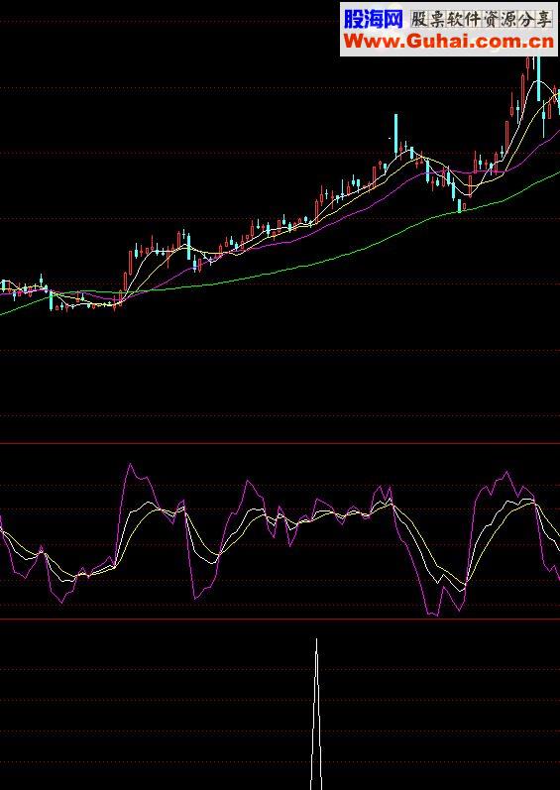Click the large red candlestick starting the first rally
Viewport: 560px width, 790px height.
point(126,282)
